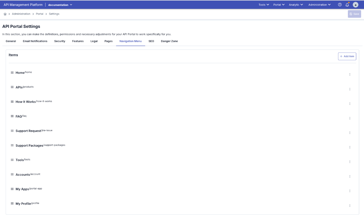Click the drag handle next to Accounts
Screen dimensions: 364x220
(12, 174)
